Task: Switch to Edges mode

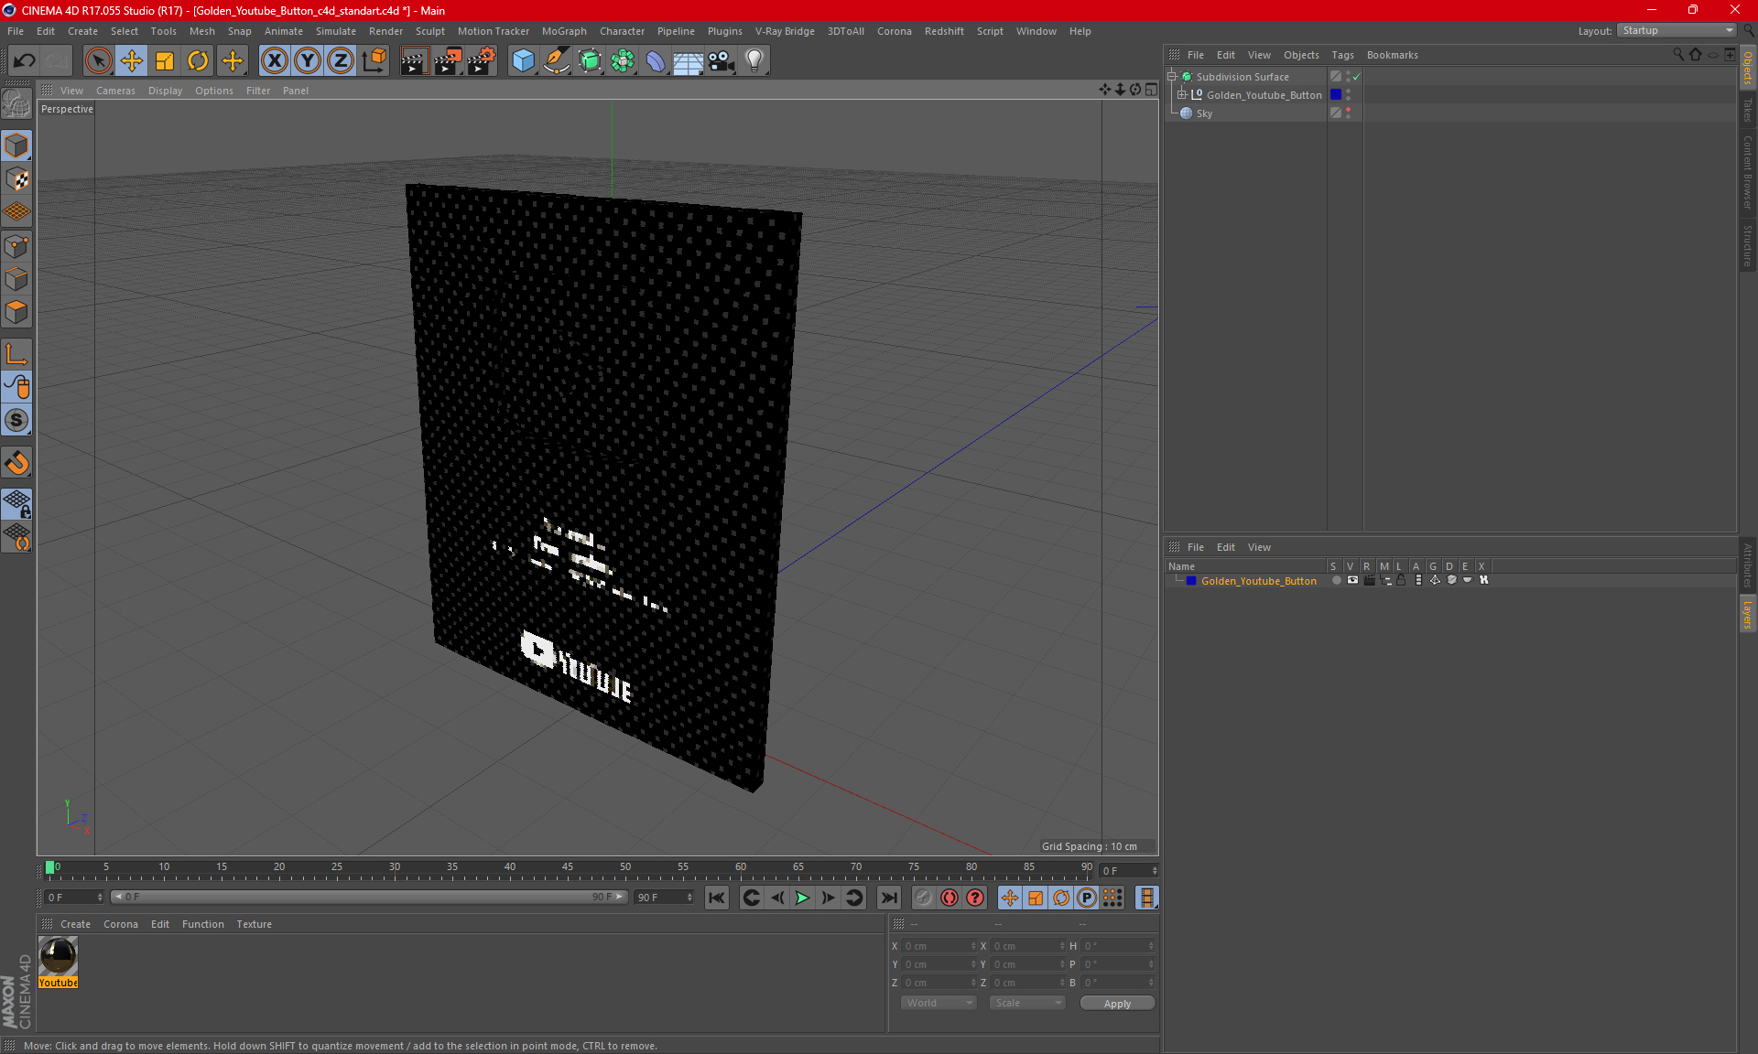Action: click(16, 279)
